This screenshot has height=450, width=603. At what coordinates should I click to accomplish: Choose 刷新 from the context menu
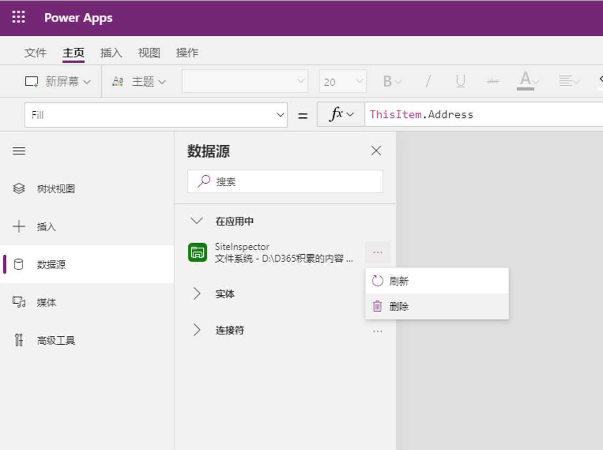pyautogui.click(x=437, y=281)
